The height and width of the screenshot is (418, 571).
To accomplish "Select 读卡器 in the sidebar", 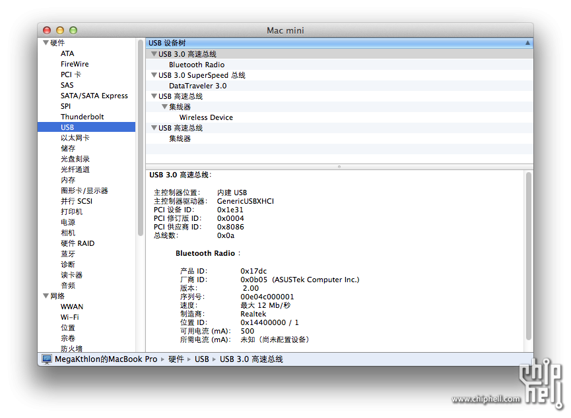I will click(x=71, y=275).
